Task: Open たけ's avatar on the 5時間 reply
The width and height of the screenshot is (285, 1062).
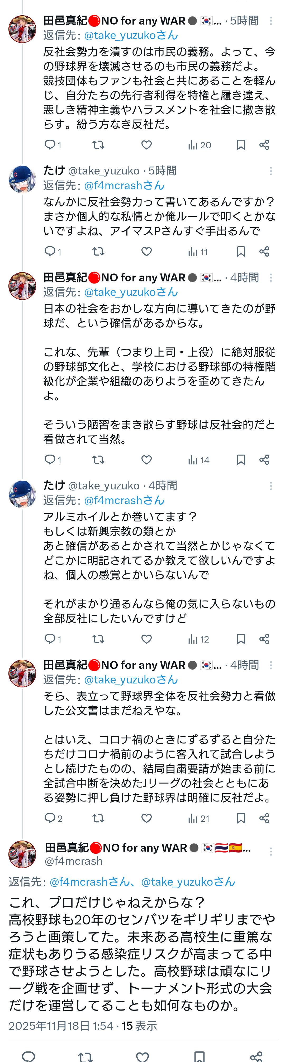Action: (22, 179)
